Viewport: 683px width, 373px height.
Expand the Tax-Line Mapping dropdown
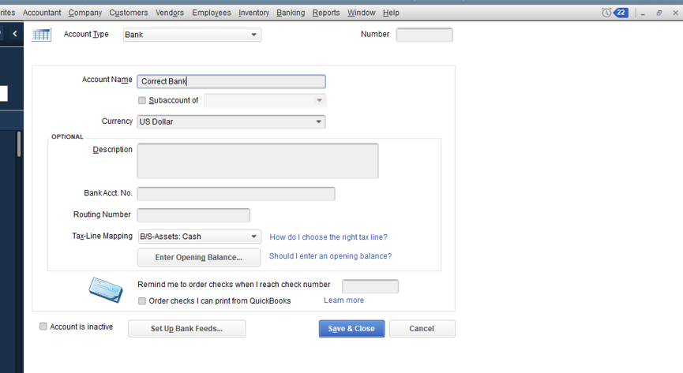coord(200,237)
